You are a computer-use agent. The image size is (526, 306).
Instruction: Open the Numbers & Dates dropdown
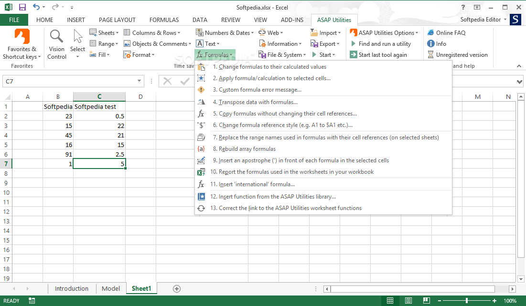[225, 32]
